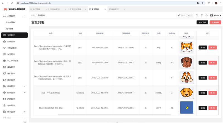
Task: Toggle the light/dark theme sun icon
Action: [206, 16]
